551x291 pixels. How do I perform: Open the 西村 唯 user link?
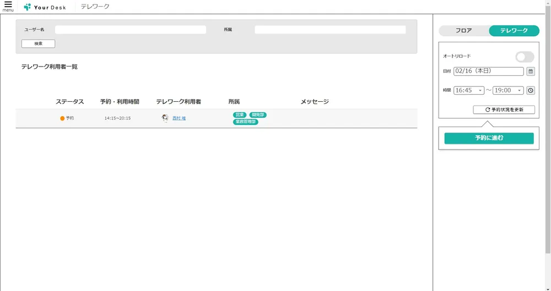coord(179,118)
